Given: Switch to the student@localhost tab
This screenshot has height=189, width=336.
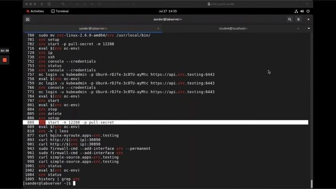Looking at the screenshot, I should [x=233, y=28].
